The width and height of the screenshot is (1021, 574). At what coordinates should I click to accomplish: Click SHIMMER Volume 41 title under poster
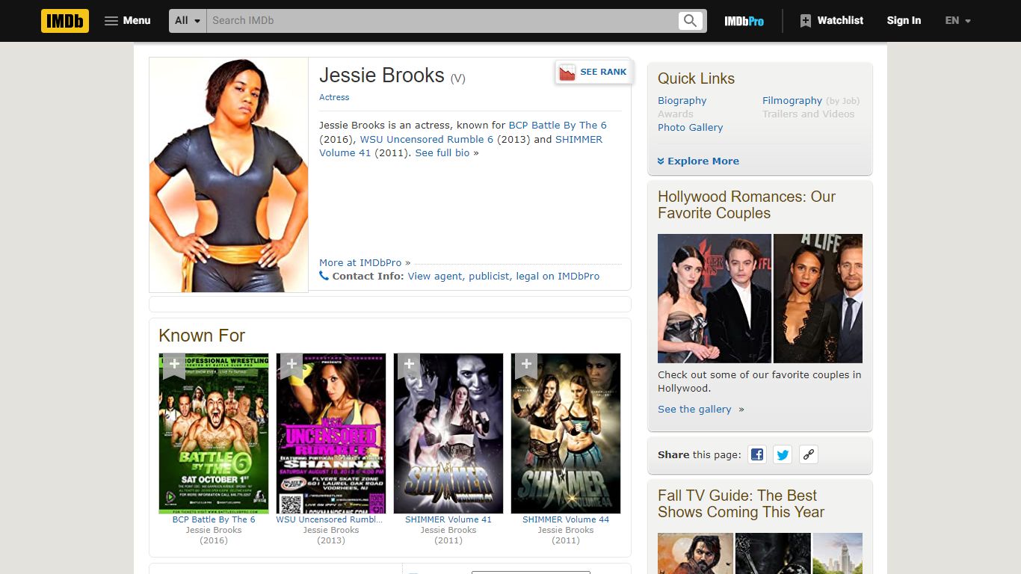click(448, 519)
